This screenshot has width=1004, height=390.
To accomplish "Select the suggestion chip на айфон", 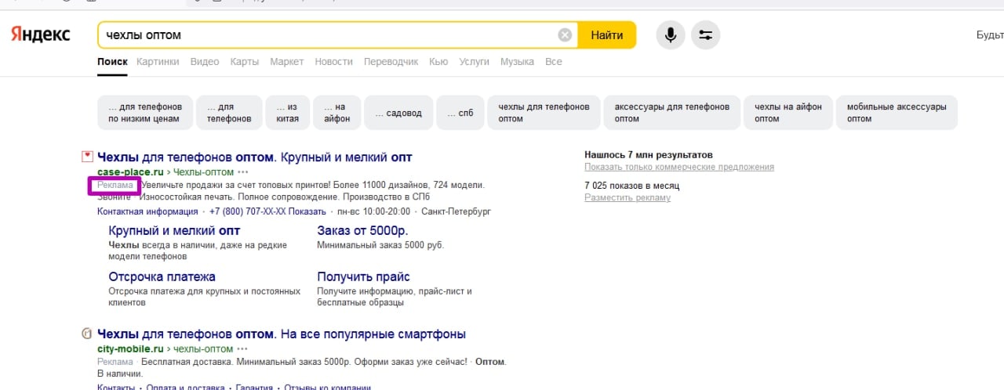I will pyautogui.click(x=336, y=113).
